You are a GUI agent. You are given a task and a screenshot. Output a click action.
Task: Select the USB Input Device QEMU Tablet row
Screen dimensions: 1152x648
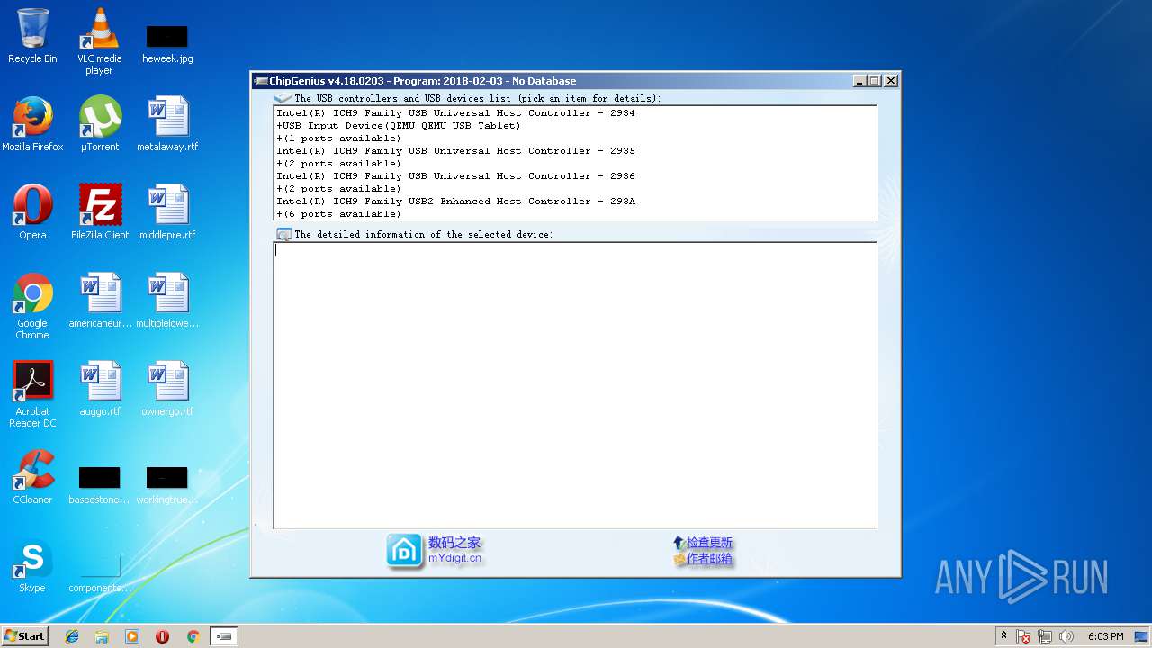pos(575,126)
